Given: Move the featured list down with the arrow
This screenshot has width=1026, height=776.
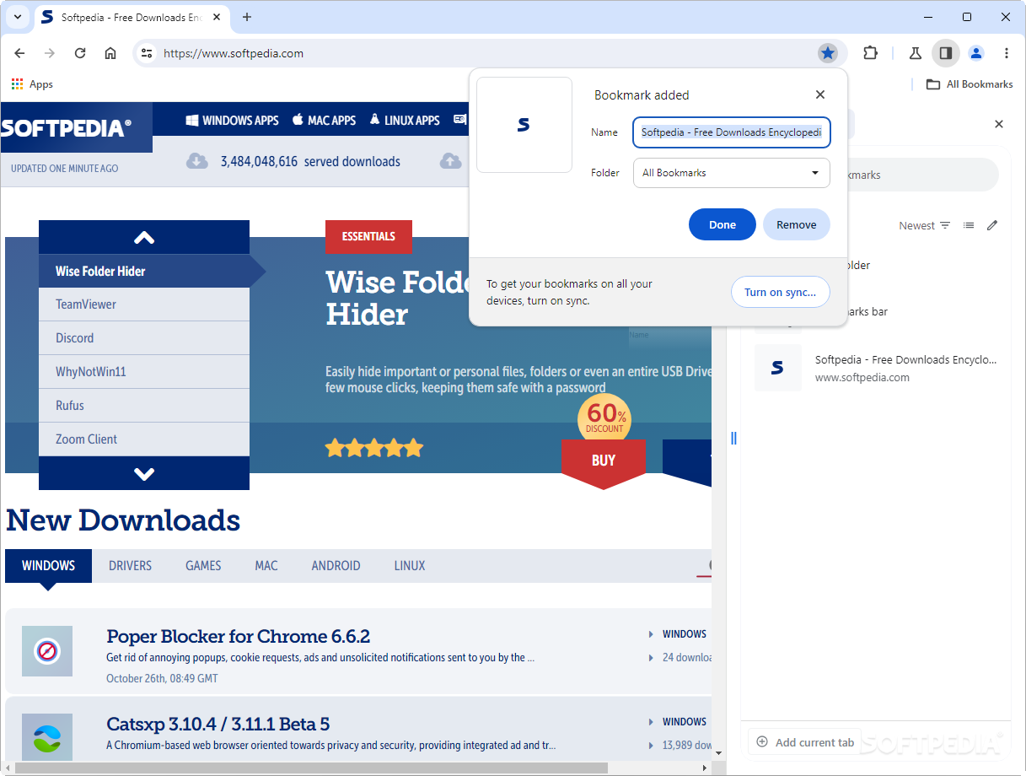Looking at the screenshot, I should tap(144, 473).
